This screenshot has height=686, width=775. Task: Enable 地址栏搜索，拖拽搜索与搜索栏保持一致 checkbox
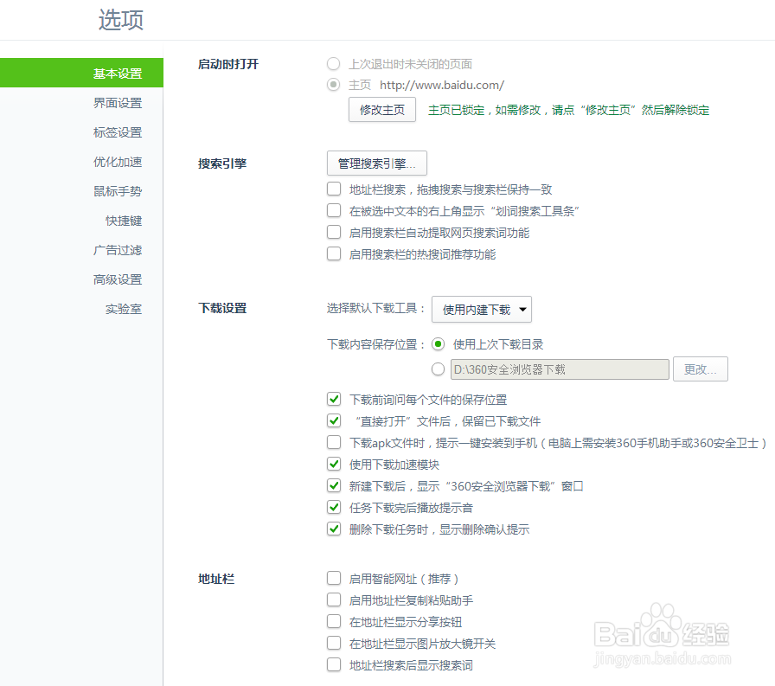click(334, 189)
